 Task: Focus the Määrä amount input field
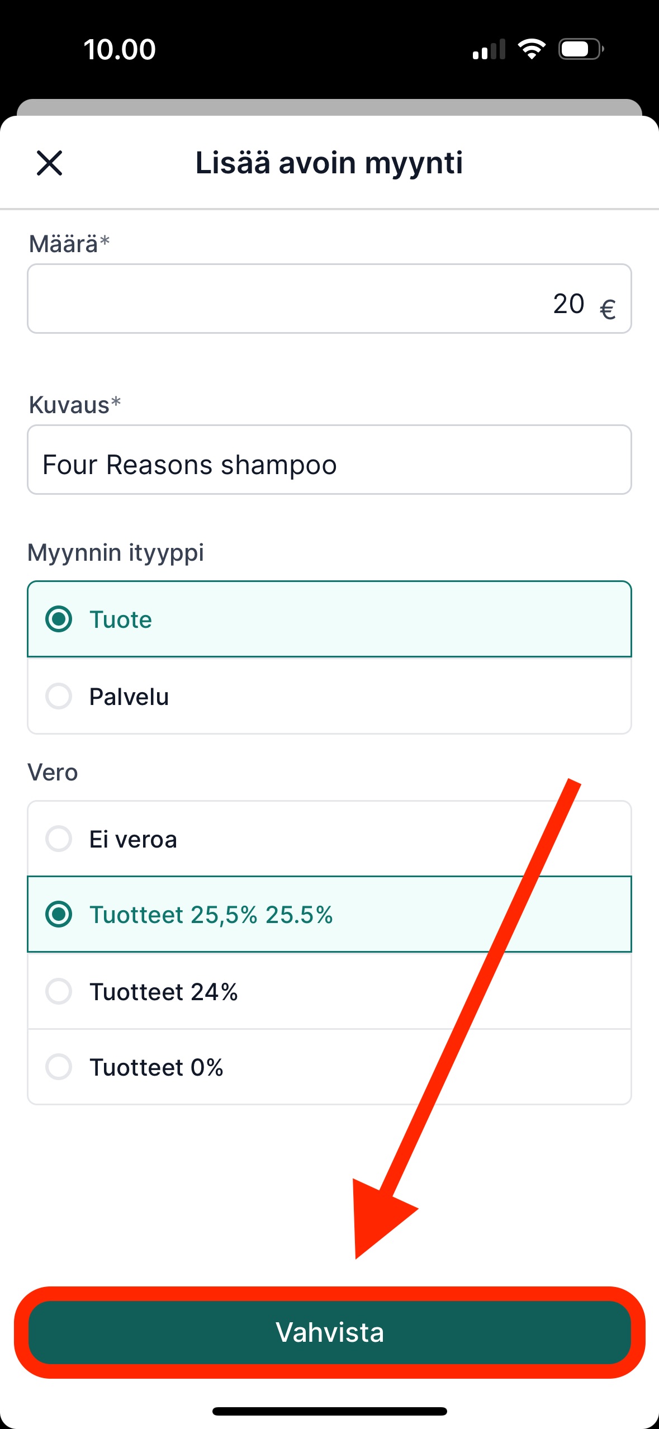tap(329, 299)
